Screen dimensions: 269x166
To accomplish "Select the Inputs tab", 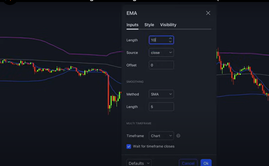I will (132, 25).
